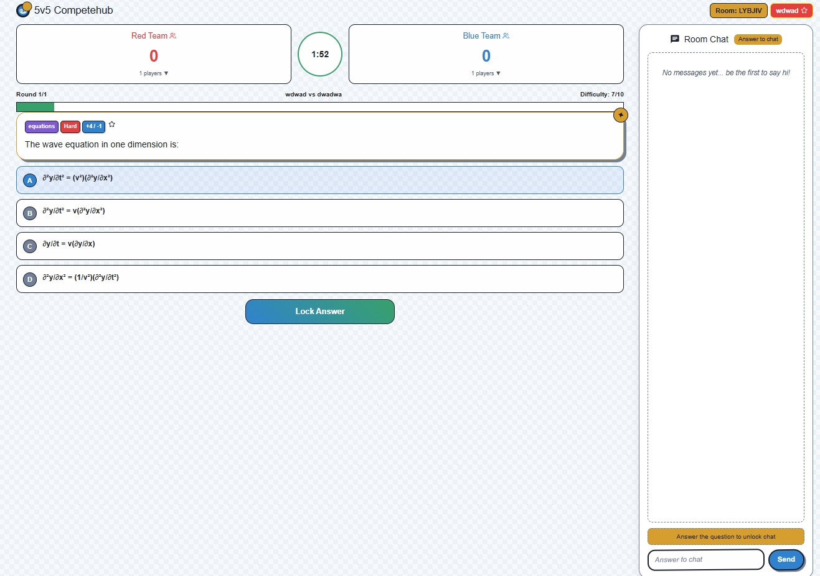Select answer option A
The image size is (820, 576).
(x=319, y=180)
